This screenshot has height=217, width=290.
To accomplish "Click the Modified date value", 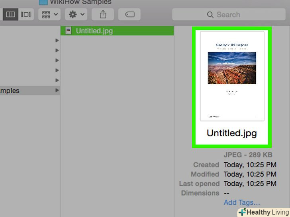I will tap(250, 174).
